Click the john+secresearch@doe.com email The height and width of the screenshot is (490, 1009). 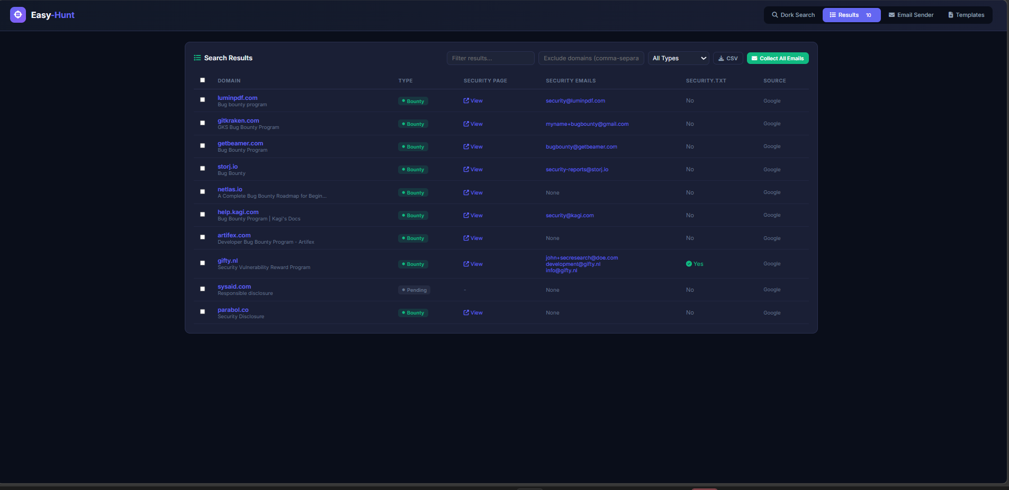582,257
